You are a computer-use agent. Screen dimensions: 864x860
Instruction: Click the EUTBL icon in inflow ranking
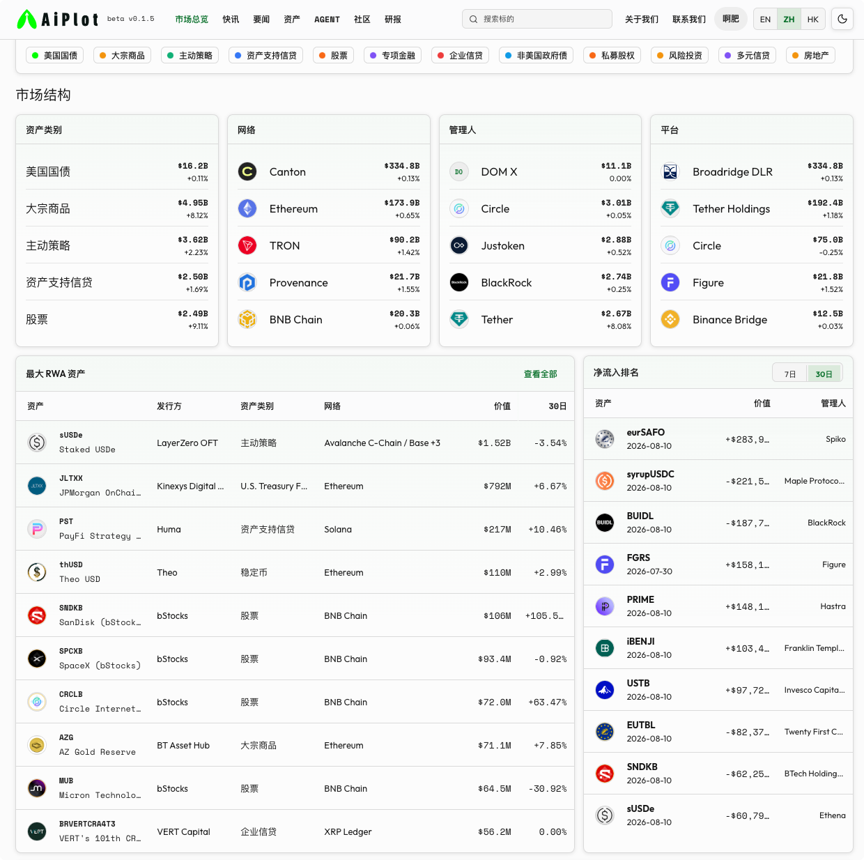(x=605, y=732)
